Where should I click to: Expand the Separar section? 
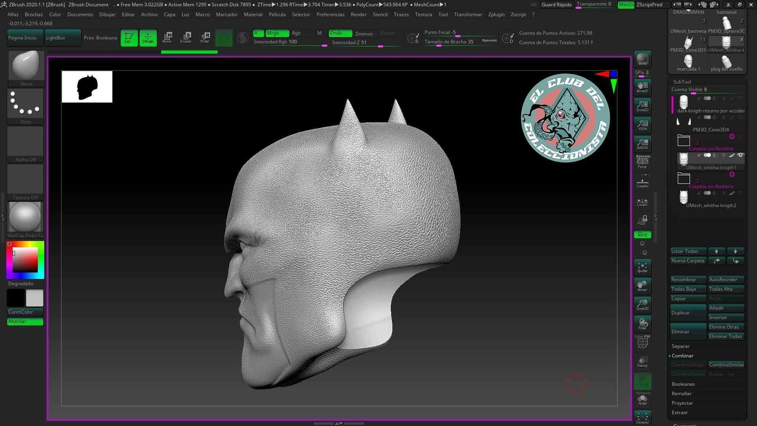[x=681, y=346]
